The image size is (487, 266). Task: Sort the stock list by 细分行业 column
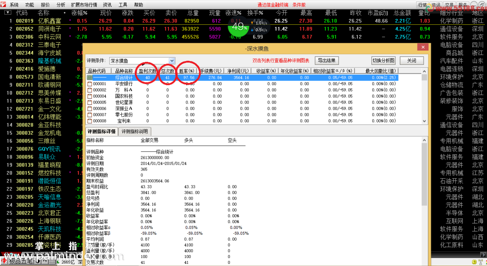coord(451,13)
